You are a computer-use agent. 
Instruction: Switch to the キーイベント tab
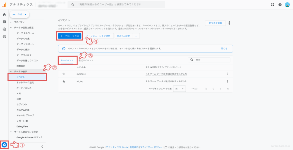coord(67,60)
